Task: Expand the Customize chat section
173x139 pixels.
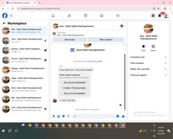Action: pos(148,57)
